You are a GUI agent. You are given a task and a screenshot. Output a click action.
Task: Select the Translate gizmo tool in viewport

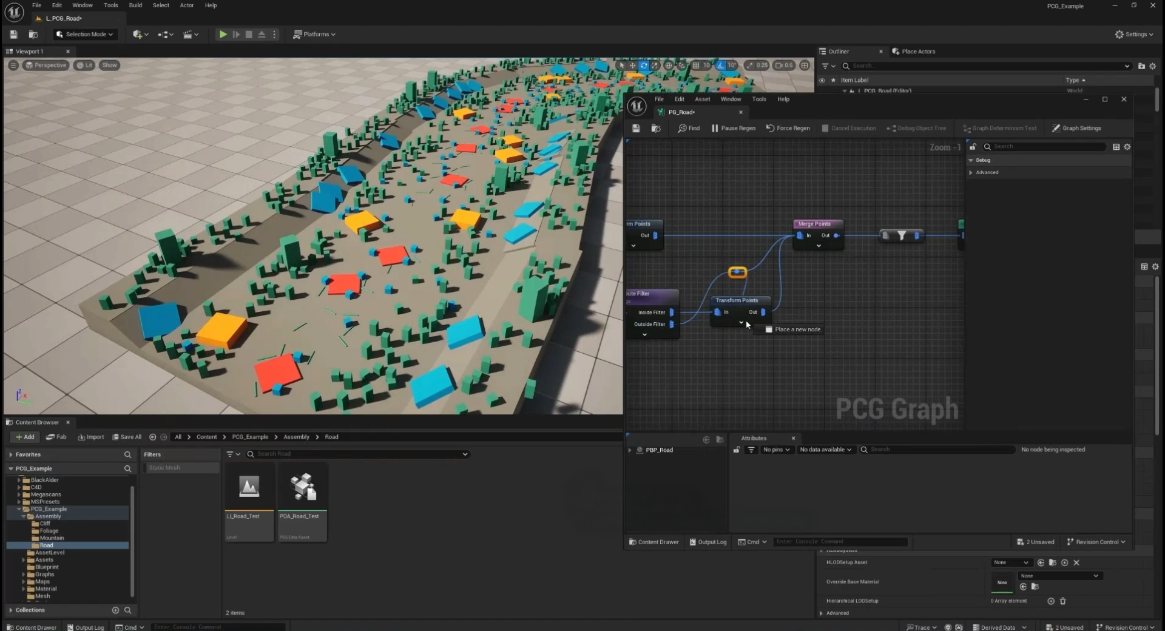pyautogui.click(x=632, y=65)
